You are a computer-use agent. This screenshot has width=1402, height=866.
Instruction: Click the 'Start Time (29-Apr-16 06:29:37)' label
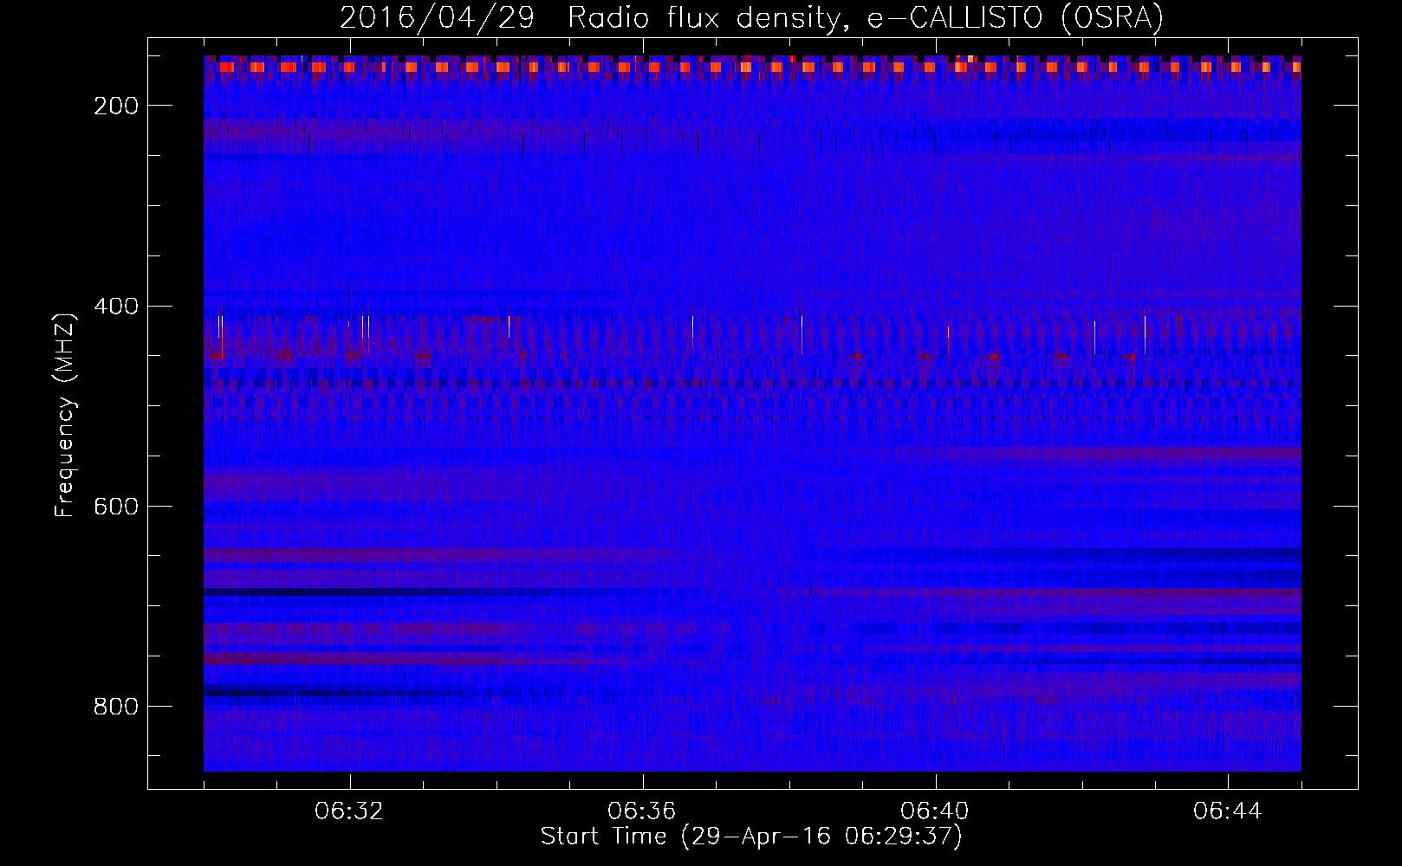click(x=751, y=837)
